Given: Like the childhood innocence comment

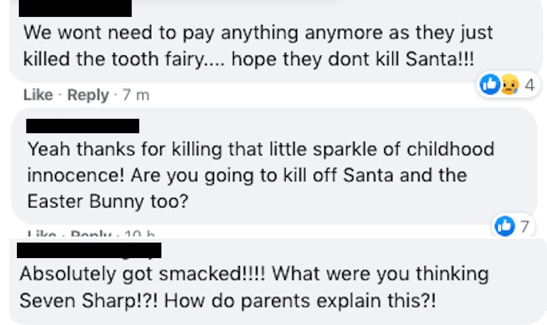Looking at the screenshot, I should [41, 234].
